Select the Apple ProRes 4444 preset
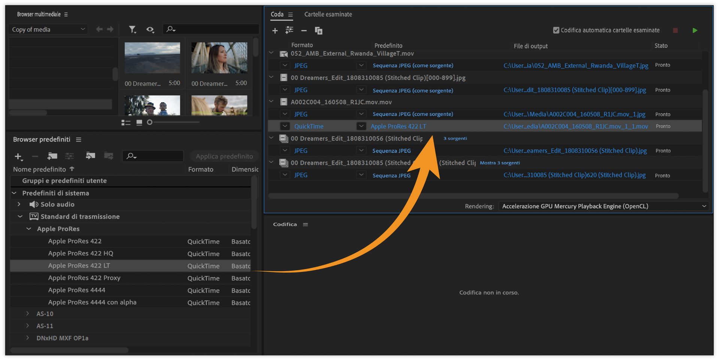Image resolution: width=719 pixels, height=361 pixels. [x=77, y=290]
